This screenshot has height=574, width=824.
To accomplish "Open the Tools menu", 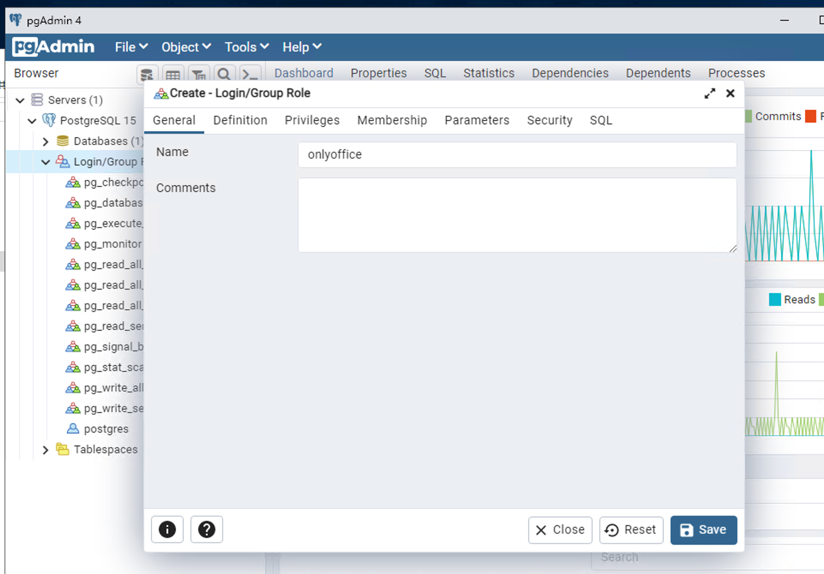I will (x=247, y=47).
